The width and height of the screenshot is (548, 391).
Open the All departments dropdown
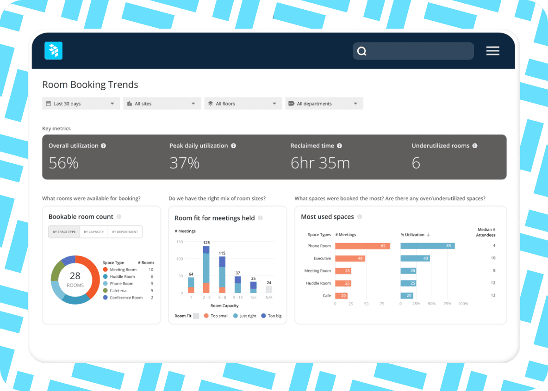tap(324, 103)
